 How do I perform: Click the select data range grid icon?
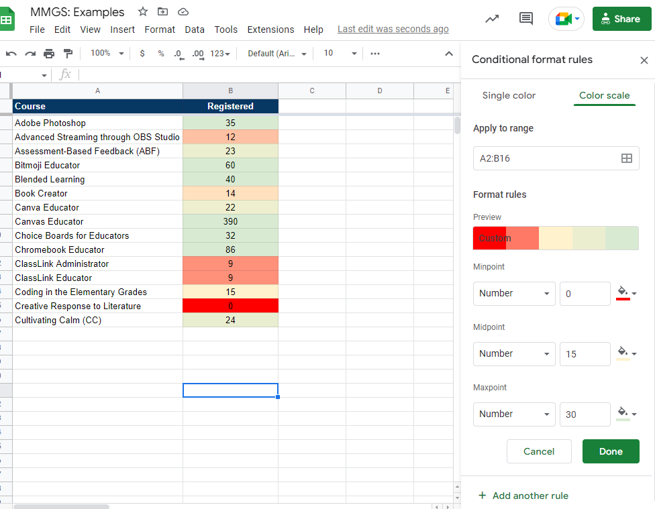[627, 158]
